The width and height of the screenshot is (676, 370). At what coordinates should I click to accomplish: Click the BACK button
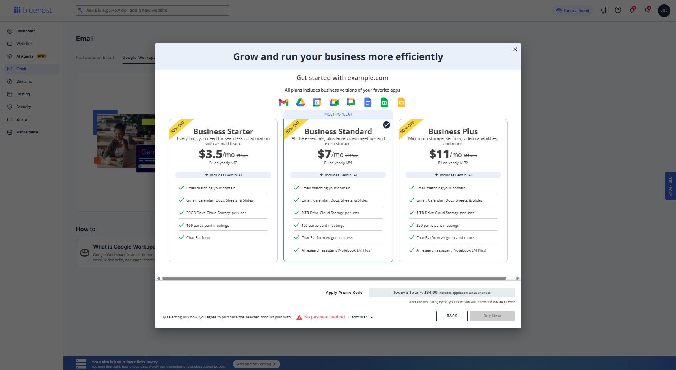[452, 316]
